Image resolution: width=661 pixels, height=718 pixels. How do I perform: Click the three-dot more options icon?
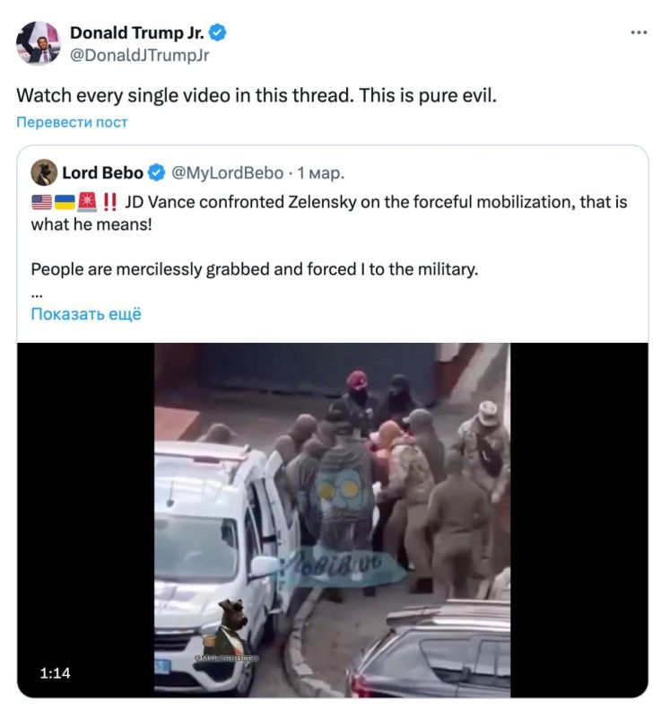639,32
